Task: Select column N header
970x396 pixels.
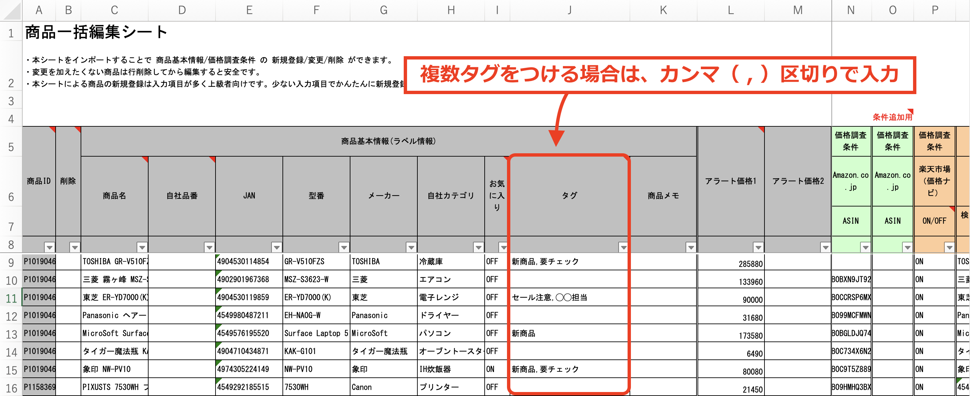Action: point(850,10)
